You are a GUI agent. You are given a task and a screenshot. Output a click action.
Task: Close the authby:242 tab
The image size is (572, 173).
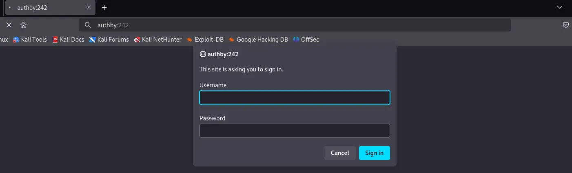[x=89, y=7]
